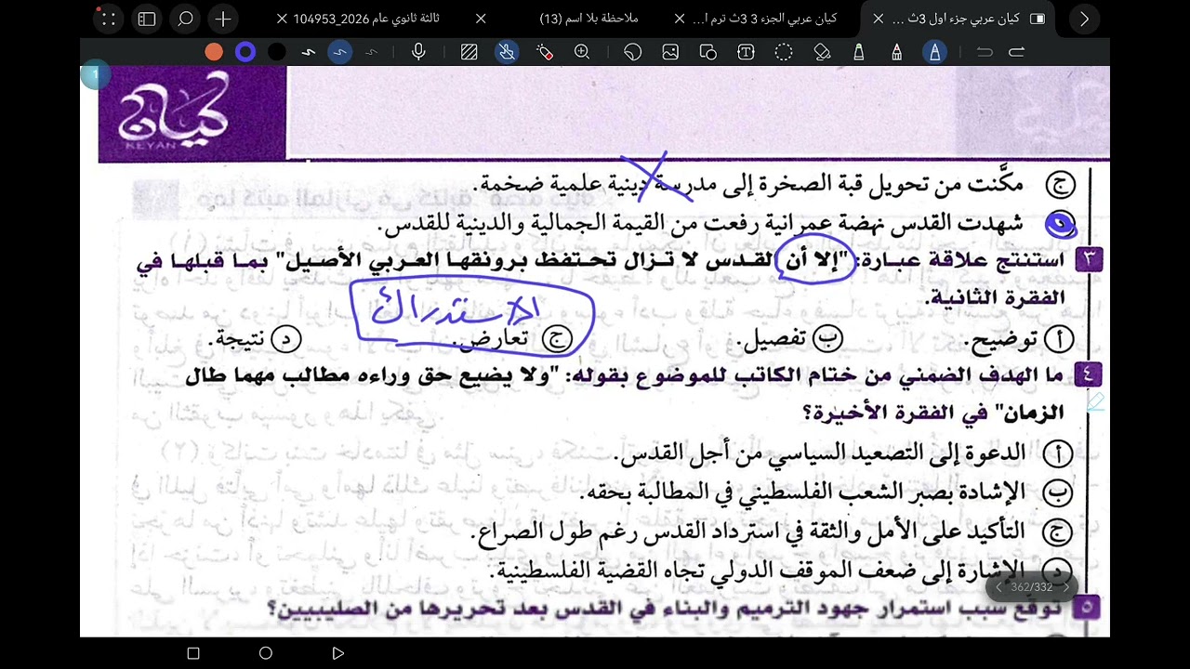The width and height of the screenshot is (1190, 669).
Task: Open the tab overview icon beside tabs
Action: tap(1038, 19)
